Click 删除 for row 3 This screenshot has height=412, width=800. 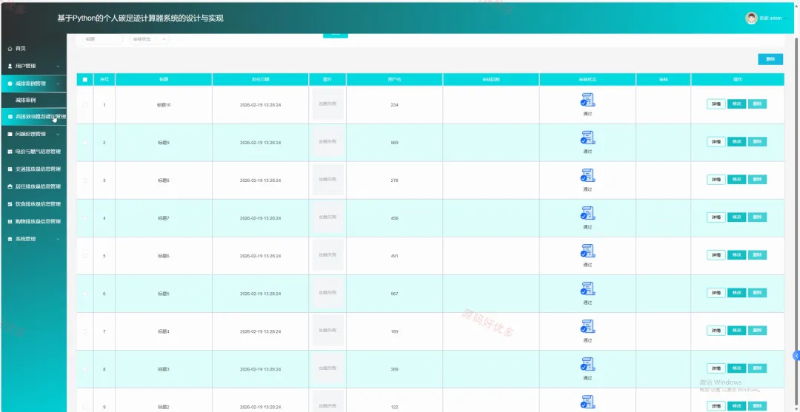point(757,180)
